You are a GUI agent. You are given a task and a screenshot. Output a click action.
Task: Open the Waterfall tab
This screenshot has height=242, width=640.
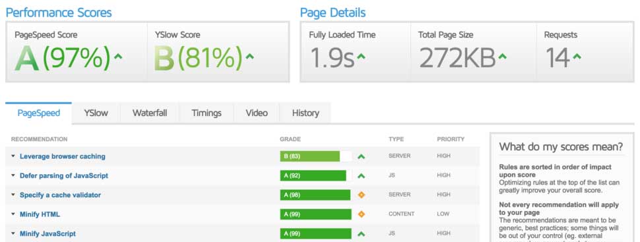tap(150, 113)
